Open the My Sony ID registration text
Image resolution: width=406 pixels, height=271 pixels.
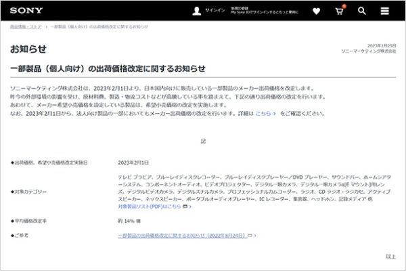coord(265,10)
